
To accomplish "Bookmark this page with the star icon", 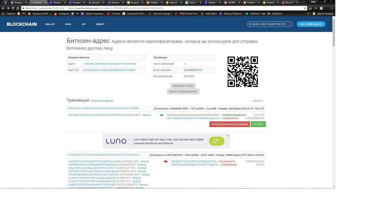I will pos(305,8).
